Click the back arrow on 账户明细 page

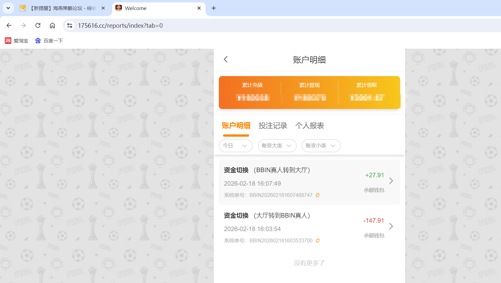pyautogui.click(x=225, y=59)
